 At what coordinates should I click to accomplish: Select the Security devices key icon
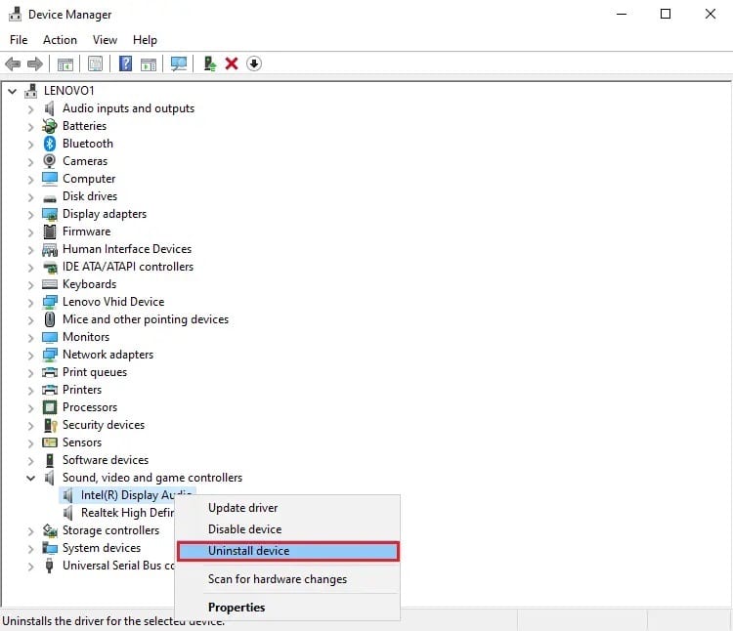click(50, 425)
